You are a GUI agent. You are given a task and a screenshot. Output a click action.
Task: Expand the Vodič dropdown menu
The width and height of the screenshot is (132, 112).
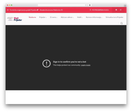80,17
